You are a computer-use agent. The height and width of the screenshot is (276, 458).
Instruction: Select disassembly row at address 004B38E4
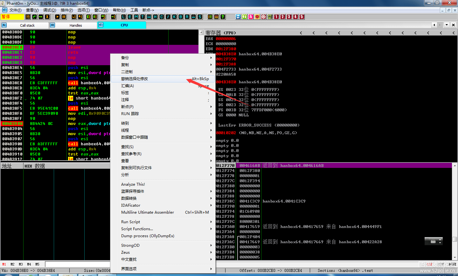(56, 68)
